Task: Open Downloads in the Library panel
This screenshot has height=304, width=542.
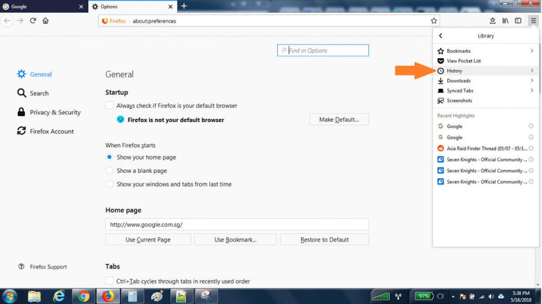Action: click(486, 81)
